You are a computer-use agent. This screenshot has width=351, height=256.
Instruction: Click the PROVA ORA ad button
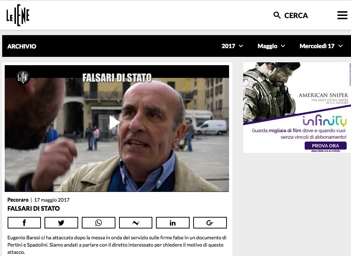click(x=325, y=146)
